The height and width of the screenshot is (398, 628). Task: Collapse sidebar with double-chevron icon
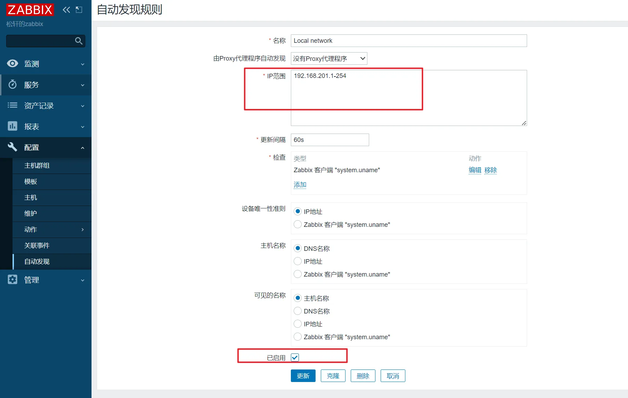[66, 10]
